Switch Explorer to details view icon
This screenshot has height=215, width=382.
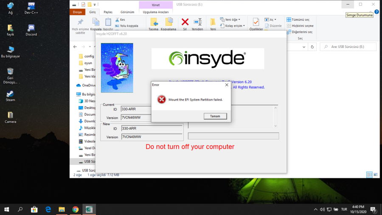[369, 175]
